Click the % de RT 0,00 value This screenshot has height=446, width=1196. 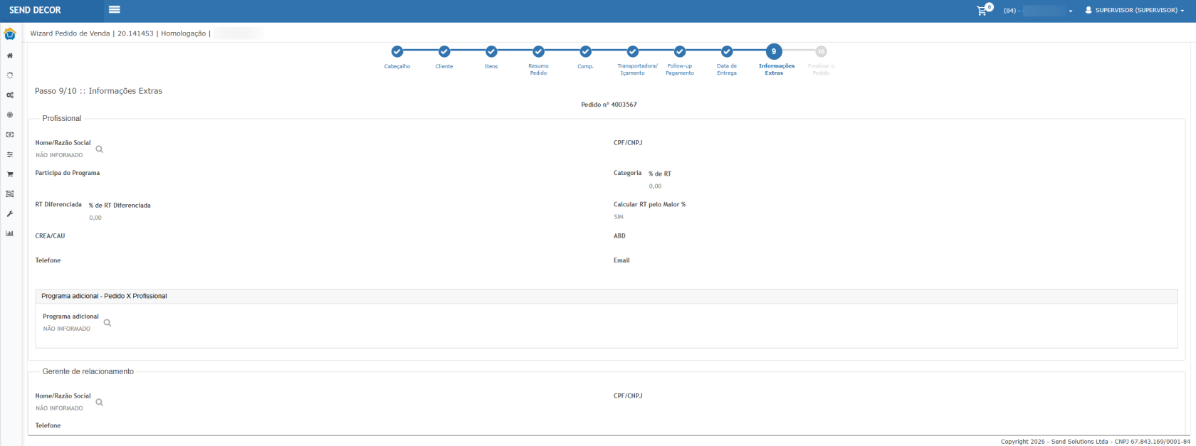tap(655, 186)
